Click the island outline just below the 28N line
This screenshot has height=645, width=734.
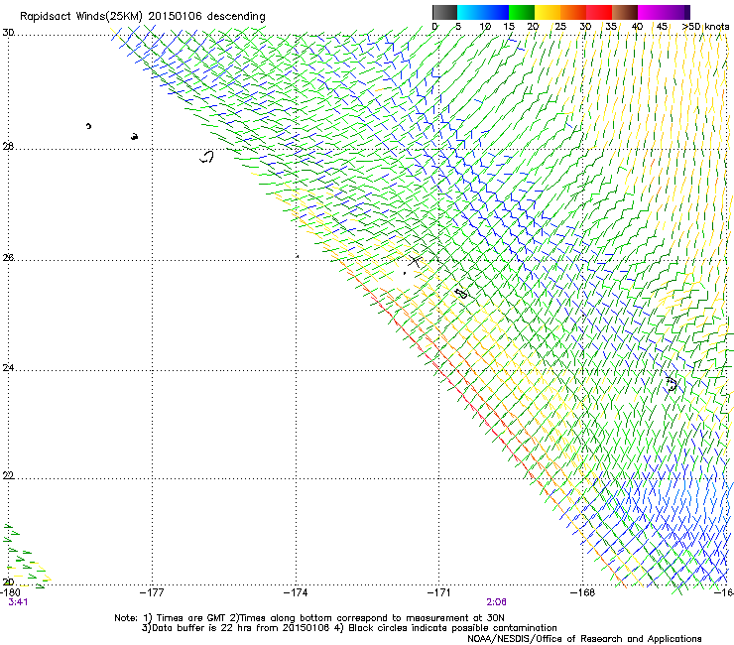tap(206, 157)
